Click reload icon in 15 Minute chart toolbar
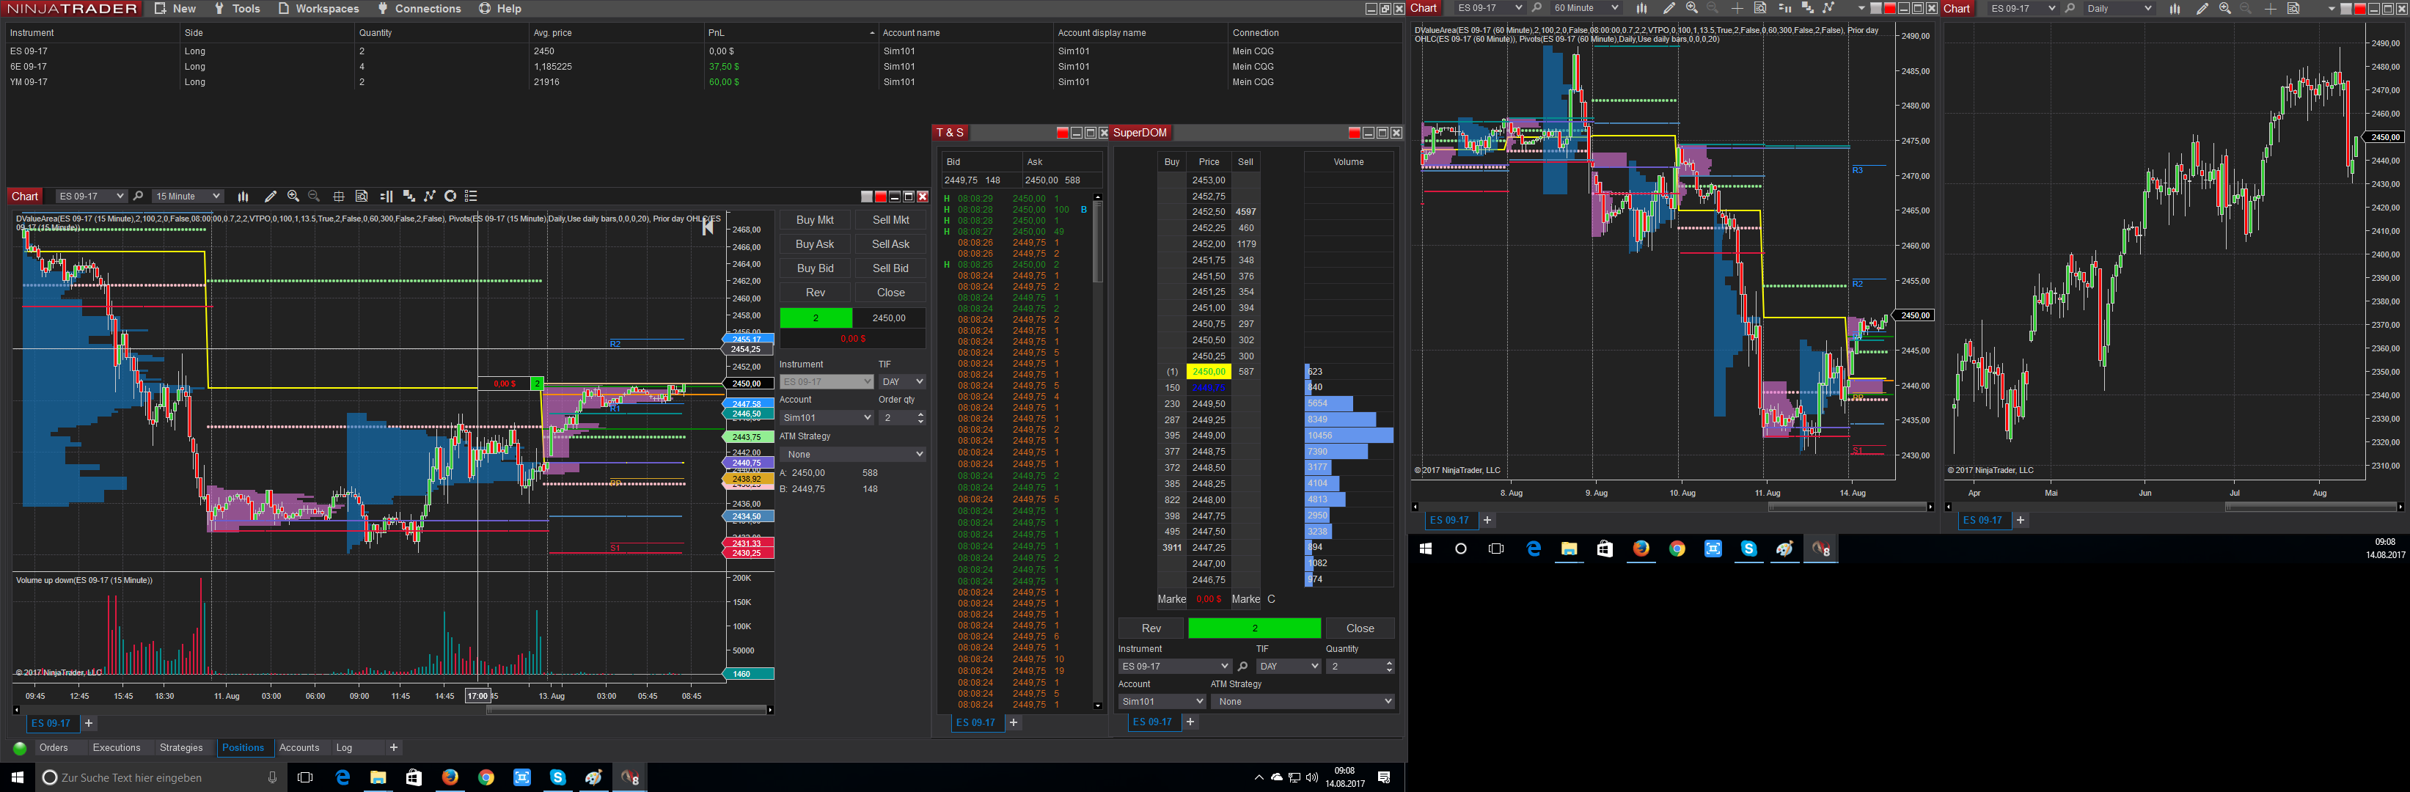Viewport: 2410px width, 792px height. click(451, 197)
